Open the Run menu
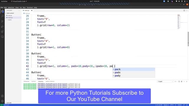This screenshot has height=106, width=189. point(24,7)
